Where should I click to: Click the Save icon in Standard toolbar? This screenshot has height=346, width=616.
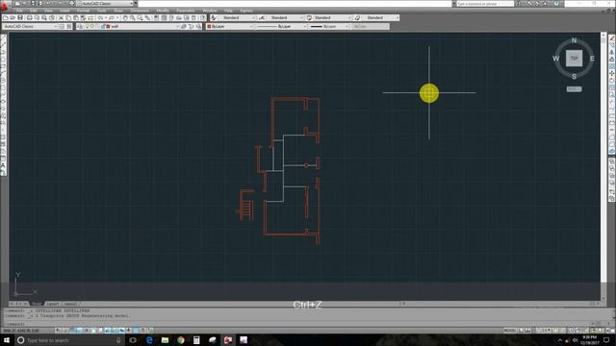[20, 18]
